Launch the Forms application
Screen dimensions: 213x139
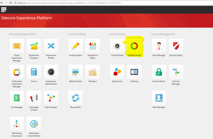click(x=34, y=72)
